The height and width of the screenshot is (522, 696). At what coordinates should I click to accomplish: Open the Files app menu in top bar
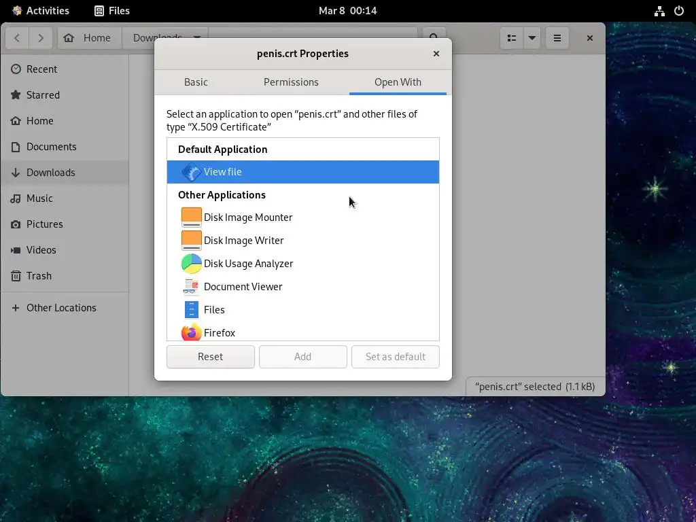point(112,11)
